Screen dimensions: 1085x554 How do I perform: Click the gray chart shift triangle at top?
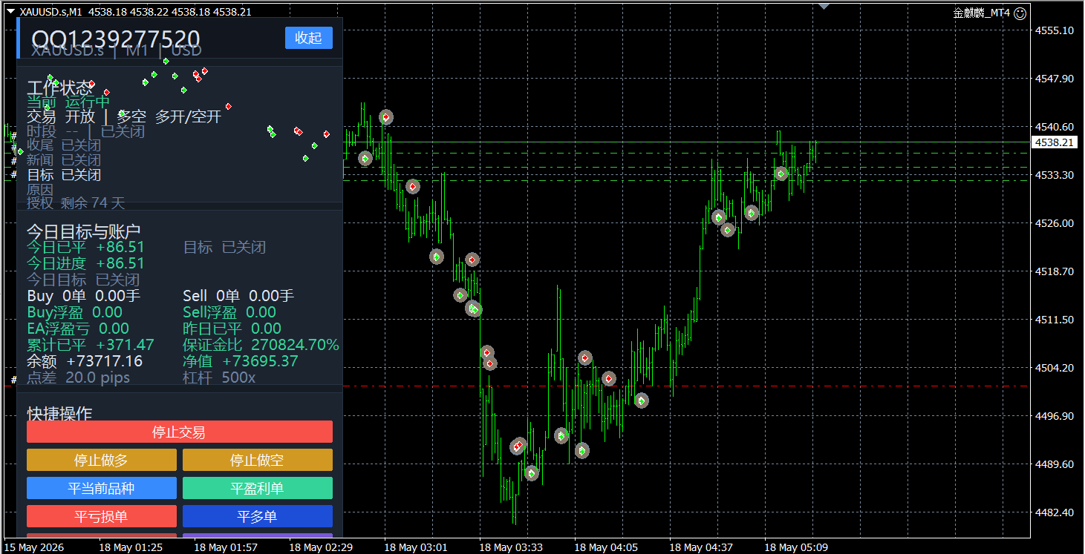[824, 6]
